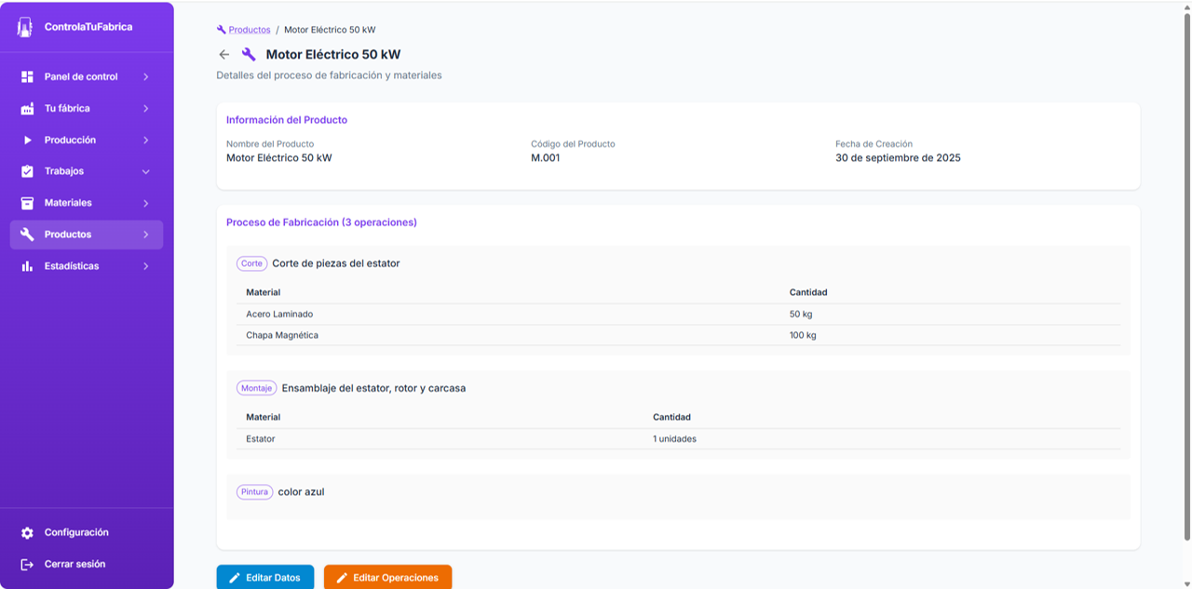The height and width of the screenshot is (589, 1192).
Task: Collapse the Trabajos submenu chevron
Action: click(x=146, y=172)
